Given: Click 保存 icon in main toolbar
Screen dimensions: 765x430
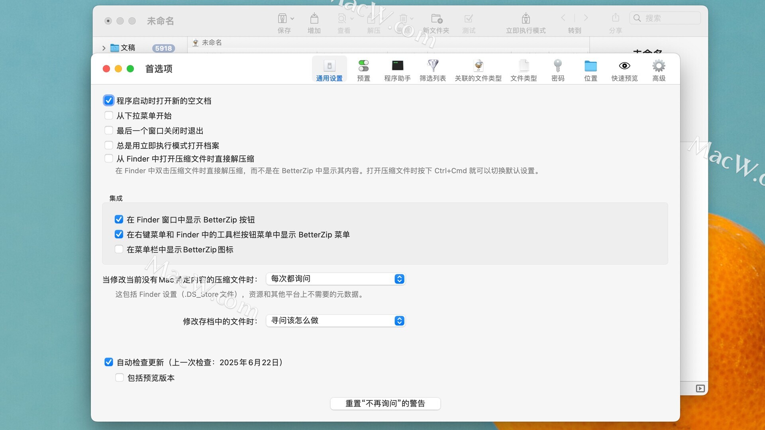Looking at the screenshot, I should (x=282, y=18).
